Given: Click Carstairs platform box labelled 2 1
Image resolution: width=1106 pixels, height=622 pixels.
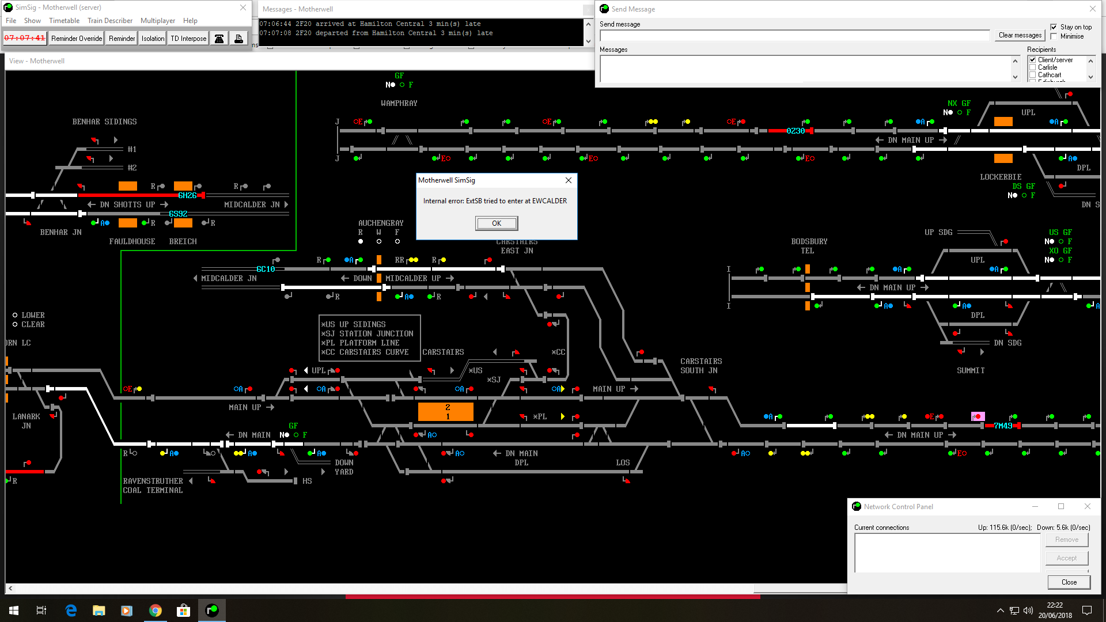Looking at the screenshot, I should tap(446, 412).
